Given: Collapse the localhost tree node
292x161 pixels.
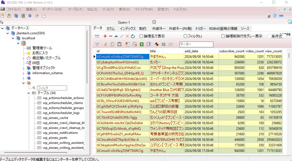Looking at the screenshot, I should [x=13, y=38].
